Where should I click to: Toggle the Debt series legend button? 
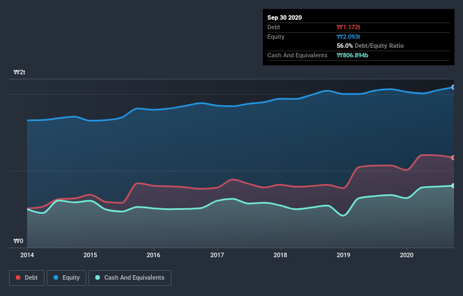(27, 278)
